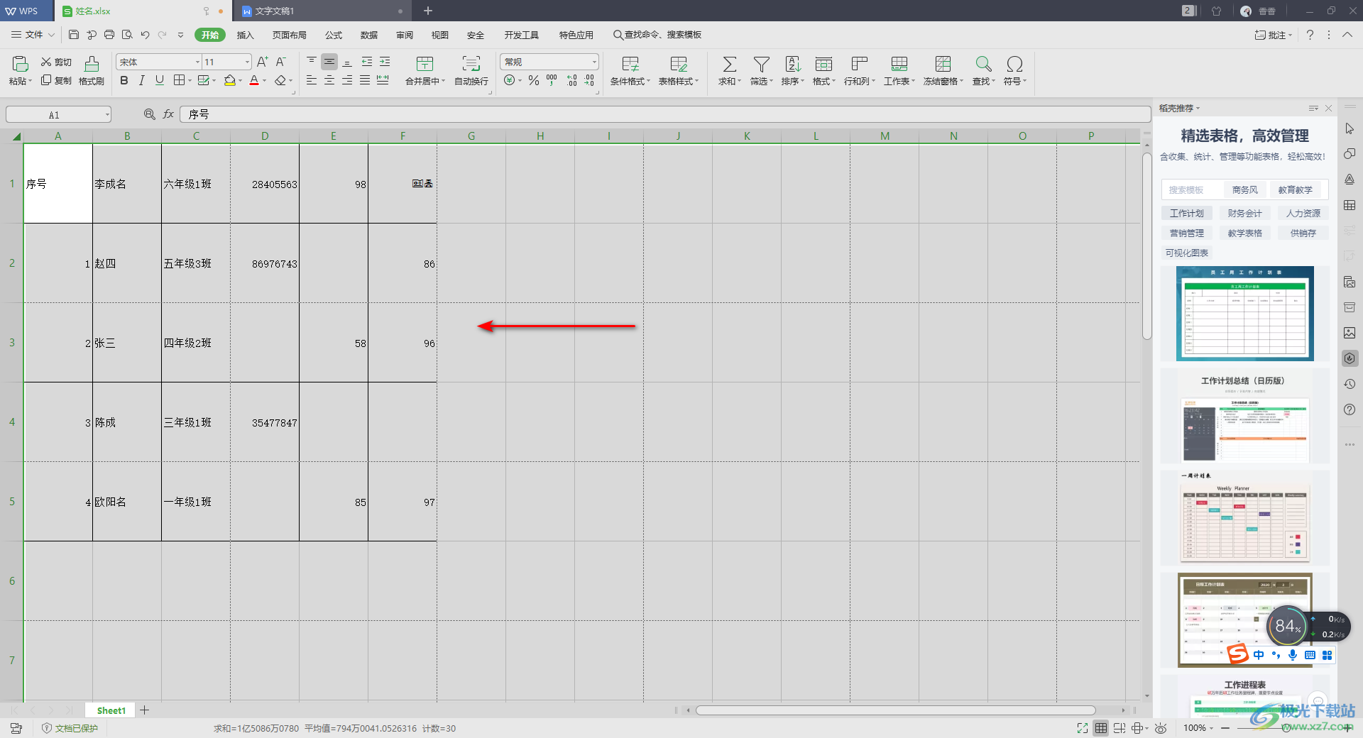Click the formula bar input field
The height and width of the screenshot is (738, 1363).
pyautogui.click(x=665, y=114)
